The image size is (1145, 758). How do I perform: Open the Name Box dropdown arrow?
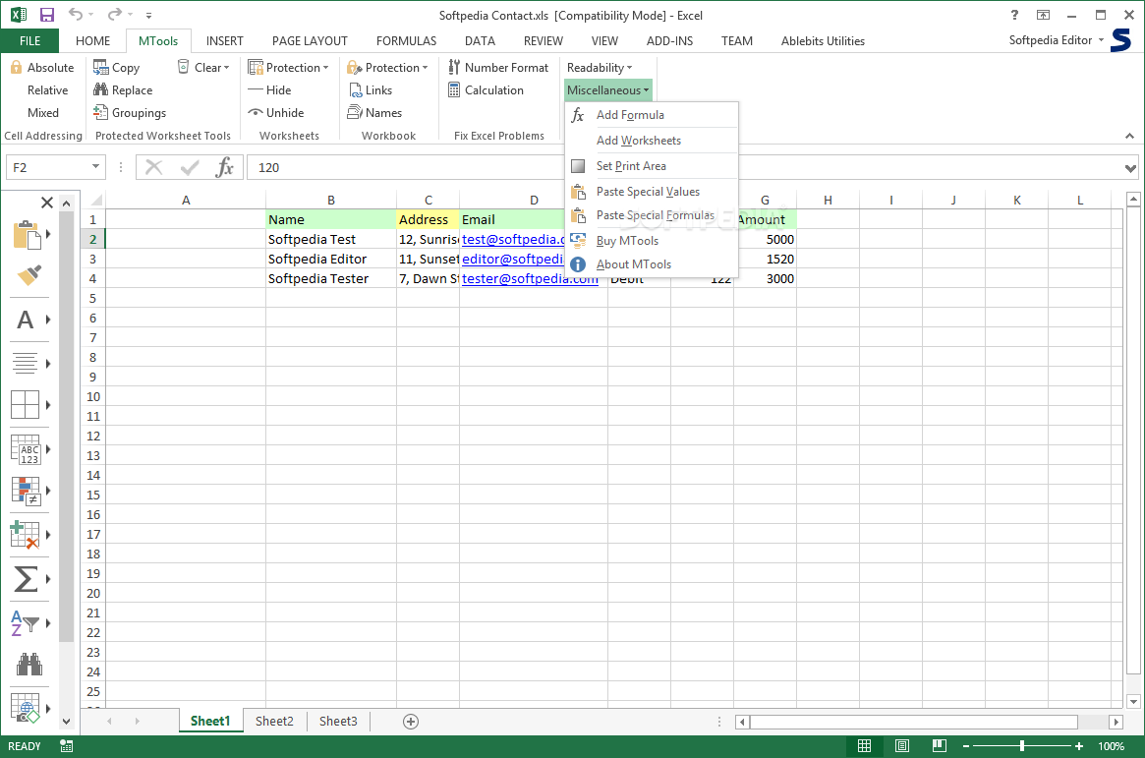(95, 166)
